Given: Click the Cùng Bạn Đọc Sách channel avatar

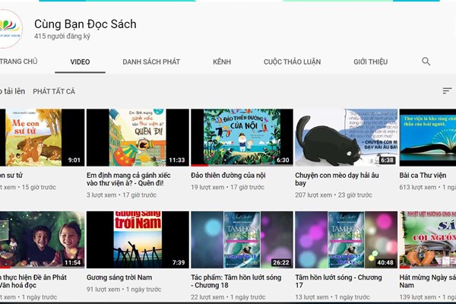Looking at the screenshot, I should click(11, 29).
